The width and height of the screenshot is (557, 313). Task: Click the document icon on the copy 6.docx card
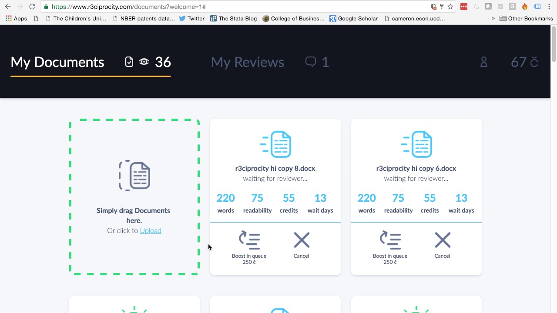coord(416,144)
